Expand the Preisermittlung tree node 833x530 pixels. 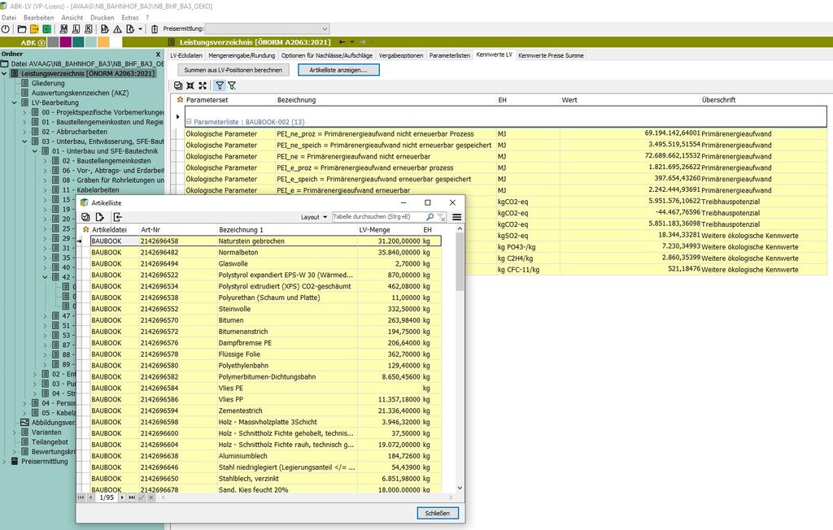4,461
